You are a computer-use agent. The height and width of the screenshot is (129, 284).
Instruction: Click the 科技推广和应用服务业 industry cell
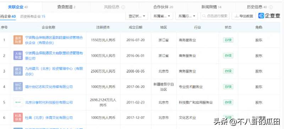coord(196,102)
